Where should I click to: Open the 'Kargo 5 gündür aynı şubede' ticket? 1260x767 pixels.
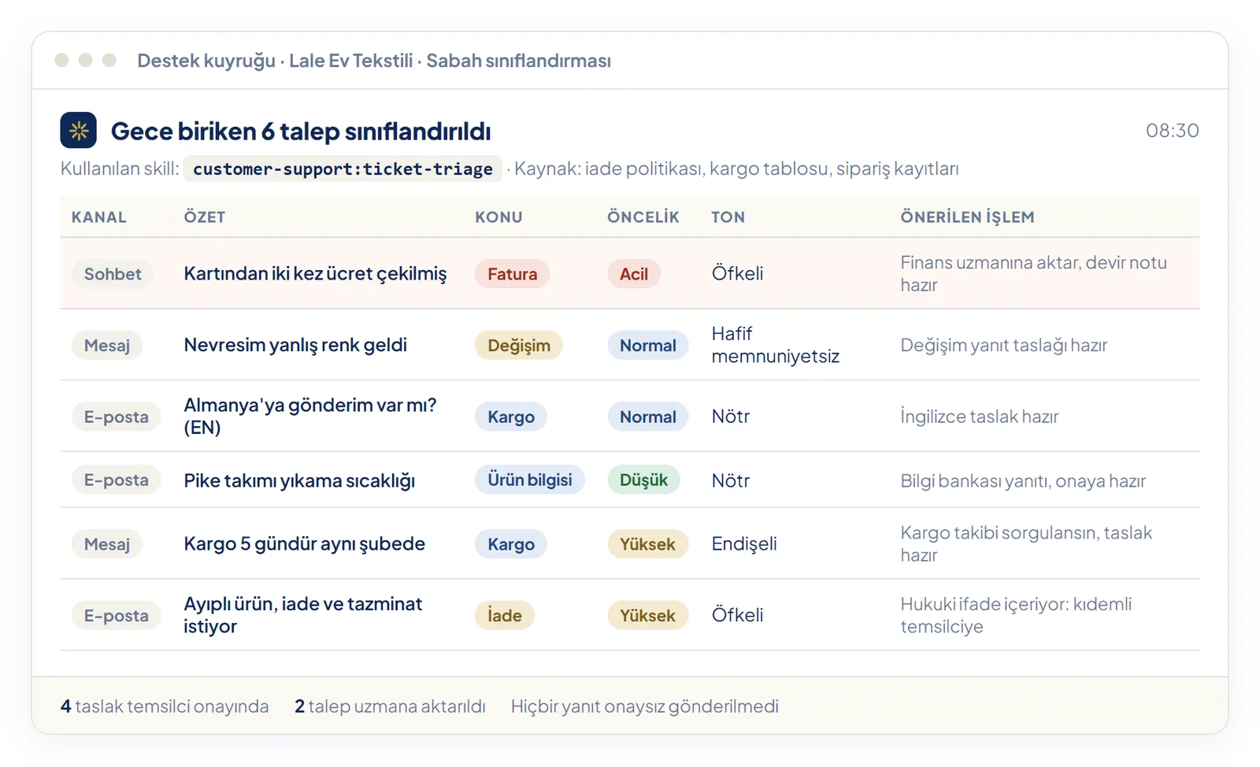(304, 544)
